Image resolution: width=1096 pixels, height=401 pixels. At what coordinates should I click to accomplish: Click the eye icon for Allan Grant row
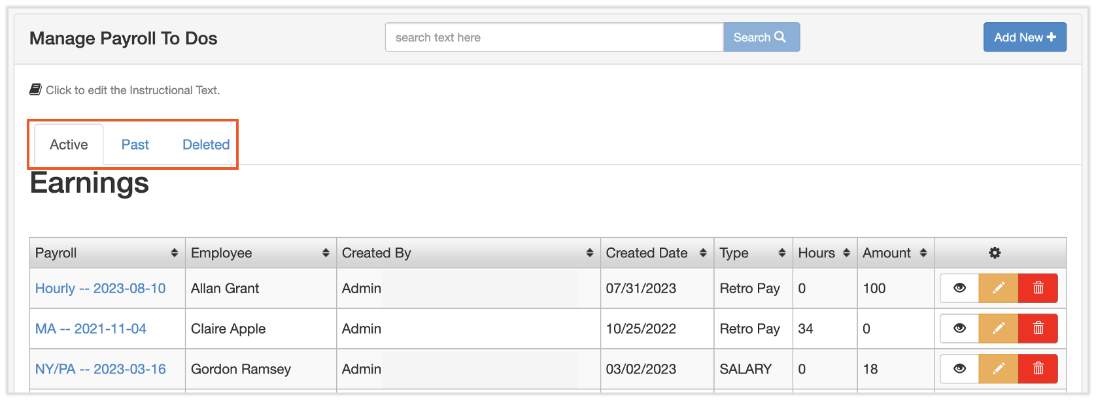click(959, 288)
